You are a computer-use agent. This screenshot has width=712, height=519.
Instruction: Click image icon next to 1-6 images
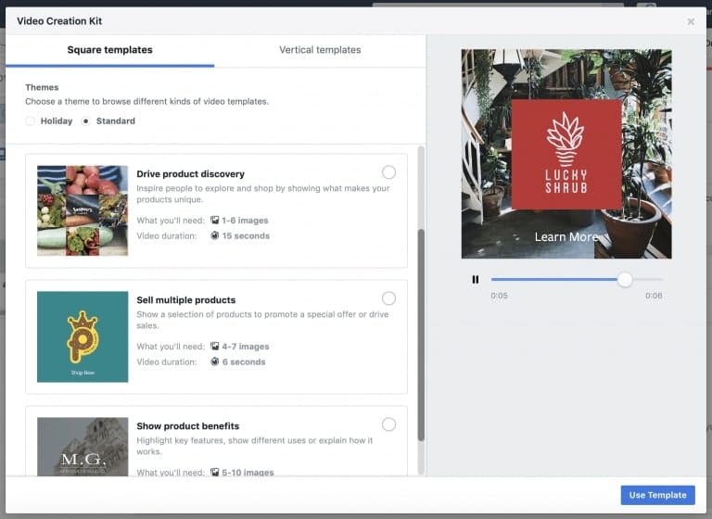(x=215, y=221)
